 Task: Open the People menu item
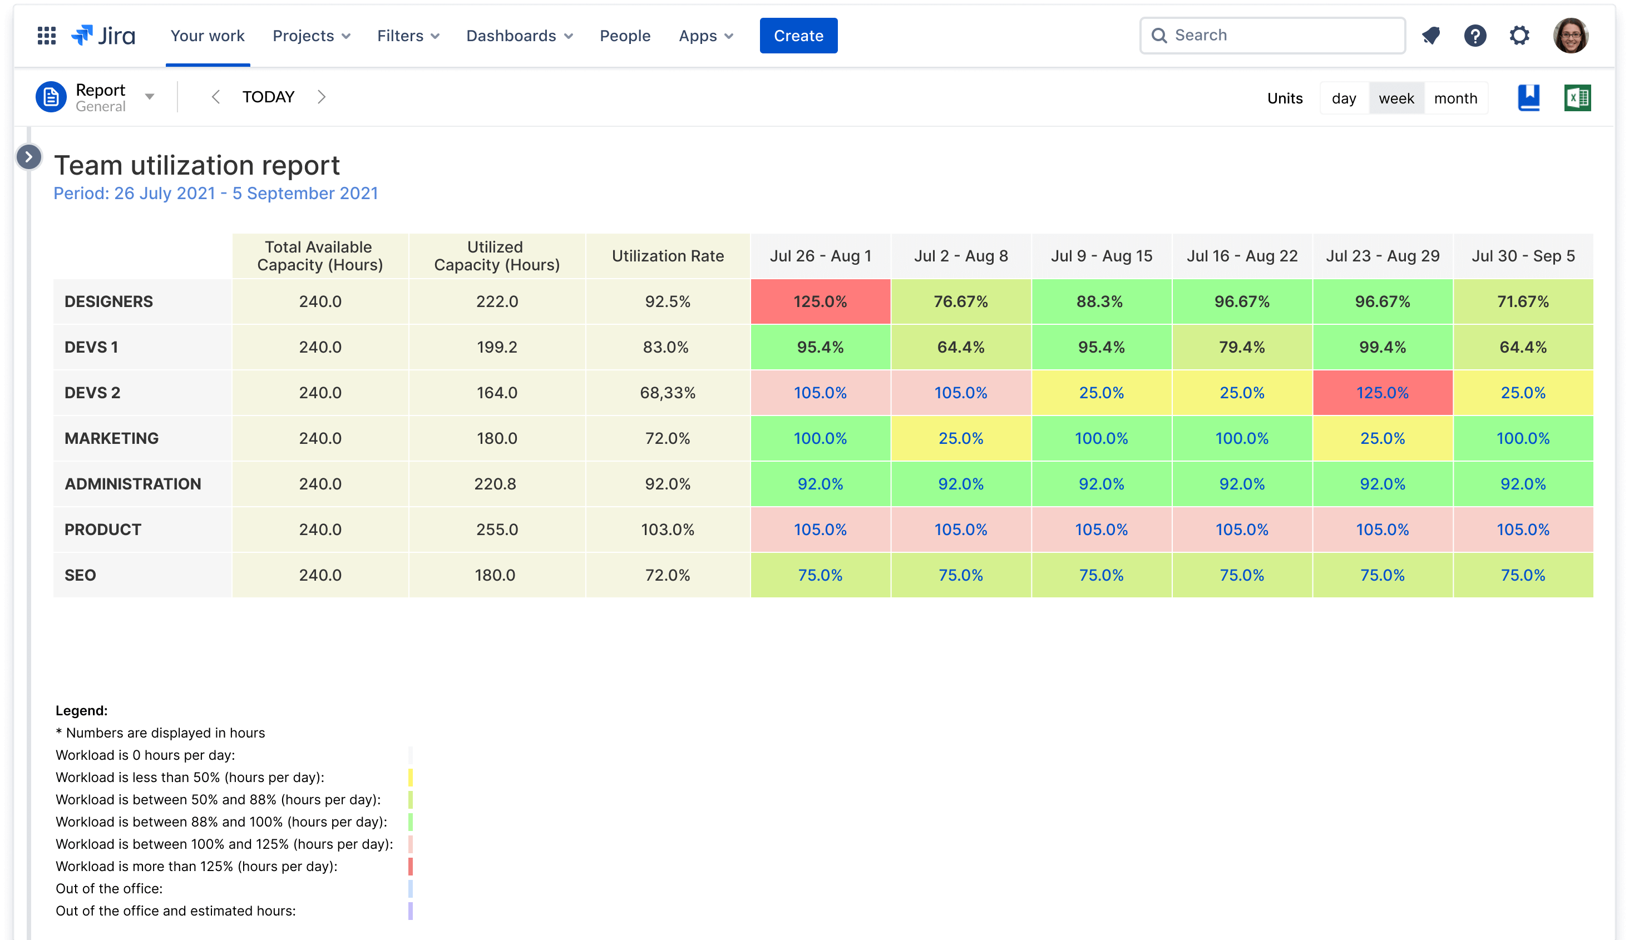624,36
